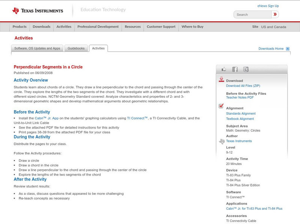Switch to Software, OS Updates and Apps tab
Viewport: 300px width, 224px height.
coord(37,48)
